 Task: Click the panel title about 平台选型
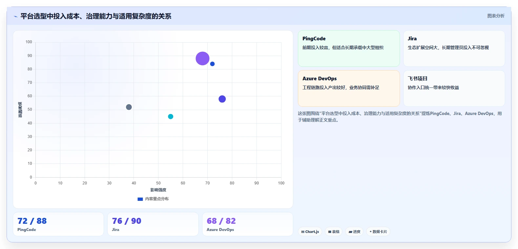(x=96, y=16)
